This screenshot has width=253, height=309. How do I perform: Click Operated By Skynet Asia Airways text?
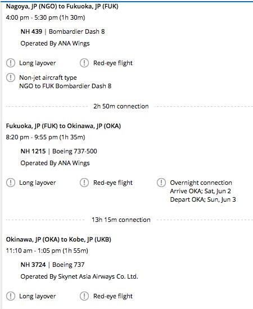[x=79, y=276]
